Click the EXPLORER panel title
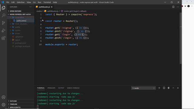The width and height of the screenshot is (194, 109). click(13, 7)
